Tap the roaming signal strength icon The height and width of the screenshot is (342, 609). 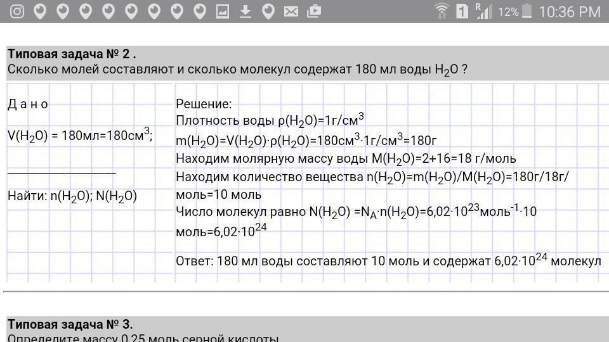tap(483, 11)
